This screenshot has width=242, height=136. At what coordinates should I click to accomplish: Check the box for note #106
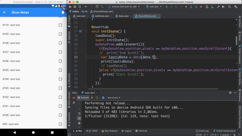(x=60, y=61)
